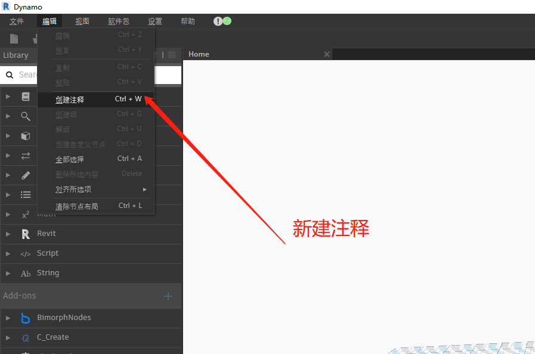The image size is (535, 354).
Task: Click the Revit R icon in title bar
Action: tap(6, 7)
